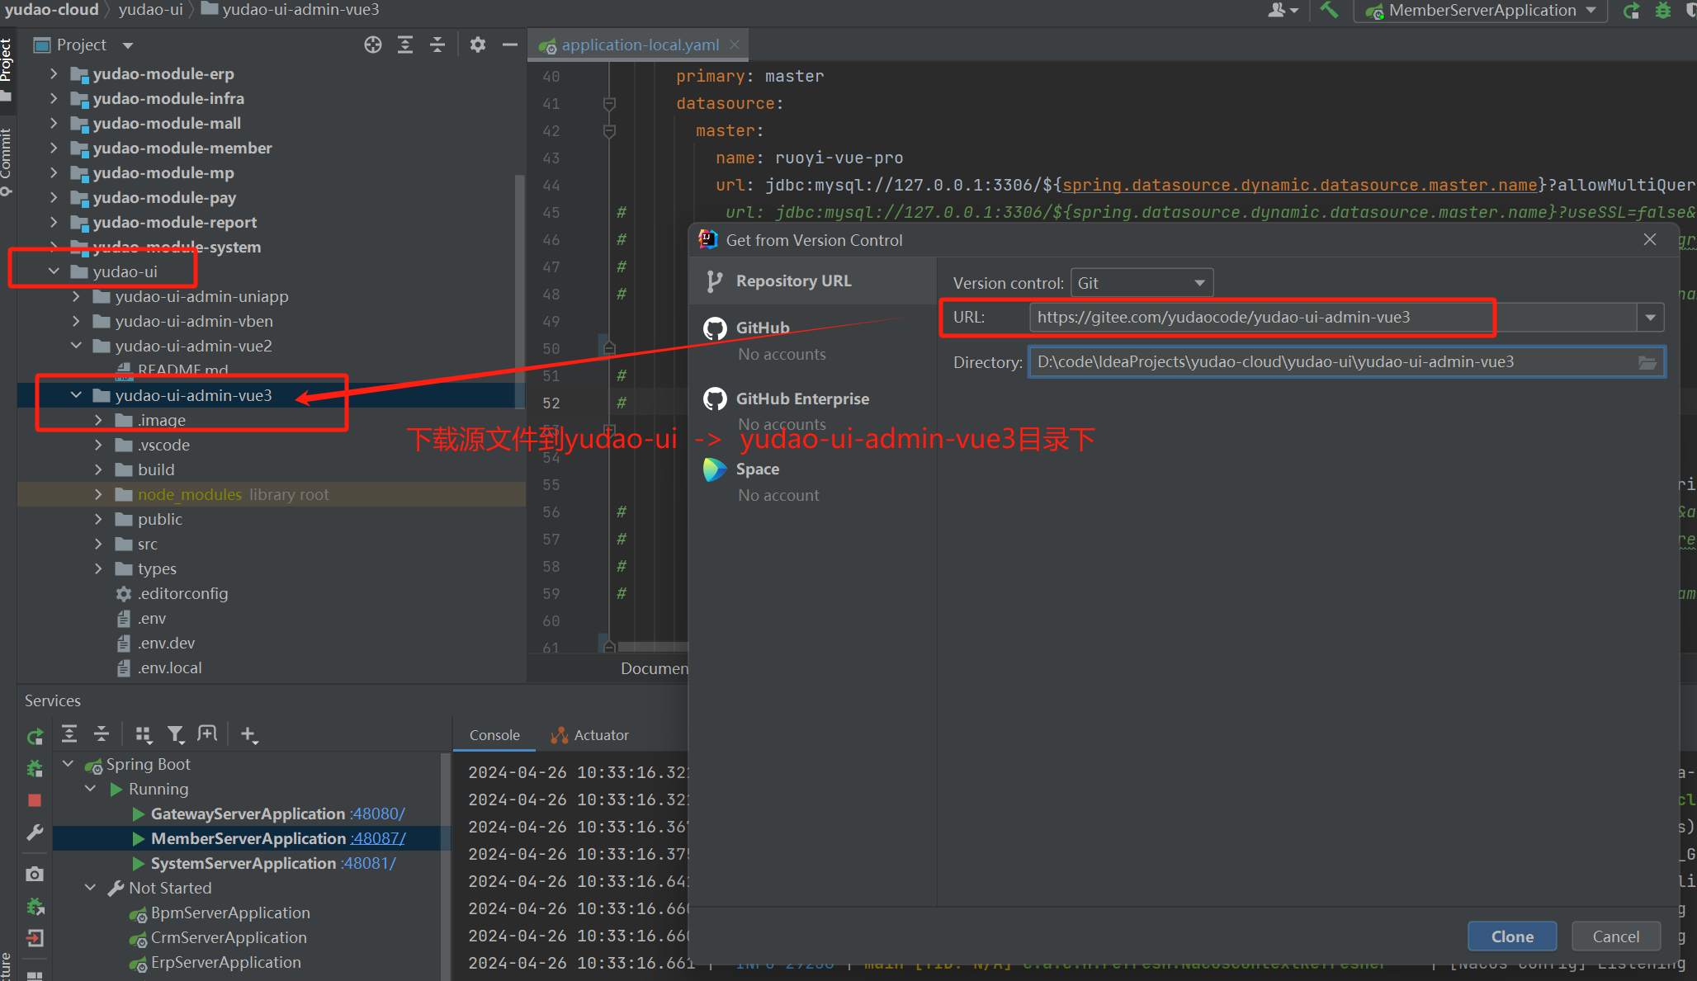Expand the src folder
The image size is (1697, 981).
pos(98,544)
